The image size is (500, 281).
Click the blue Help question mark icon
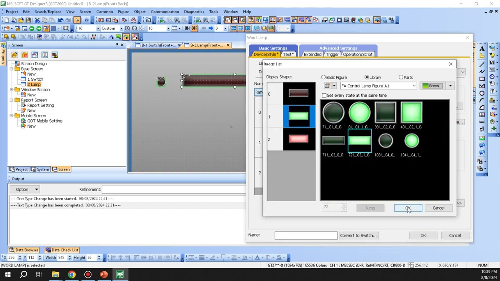pyautogui.click(x=86, y=20)
